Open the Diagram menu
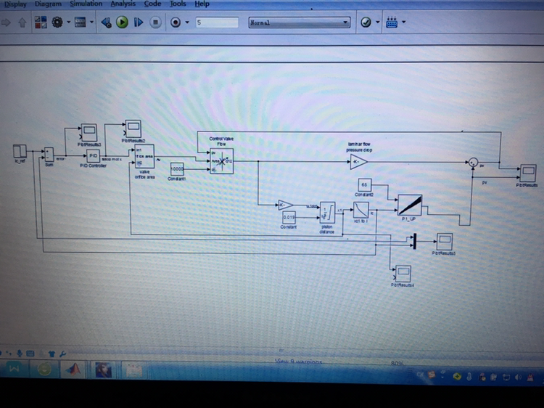Screen dimensions: 544x408 tap(48, 4)
